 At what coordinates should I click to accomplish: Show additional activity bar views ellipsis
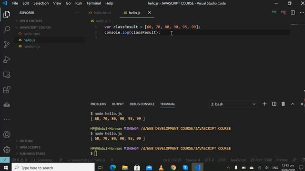7,120
